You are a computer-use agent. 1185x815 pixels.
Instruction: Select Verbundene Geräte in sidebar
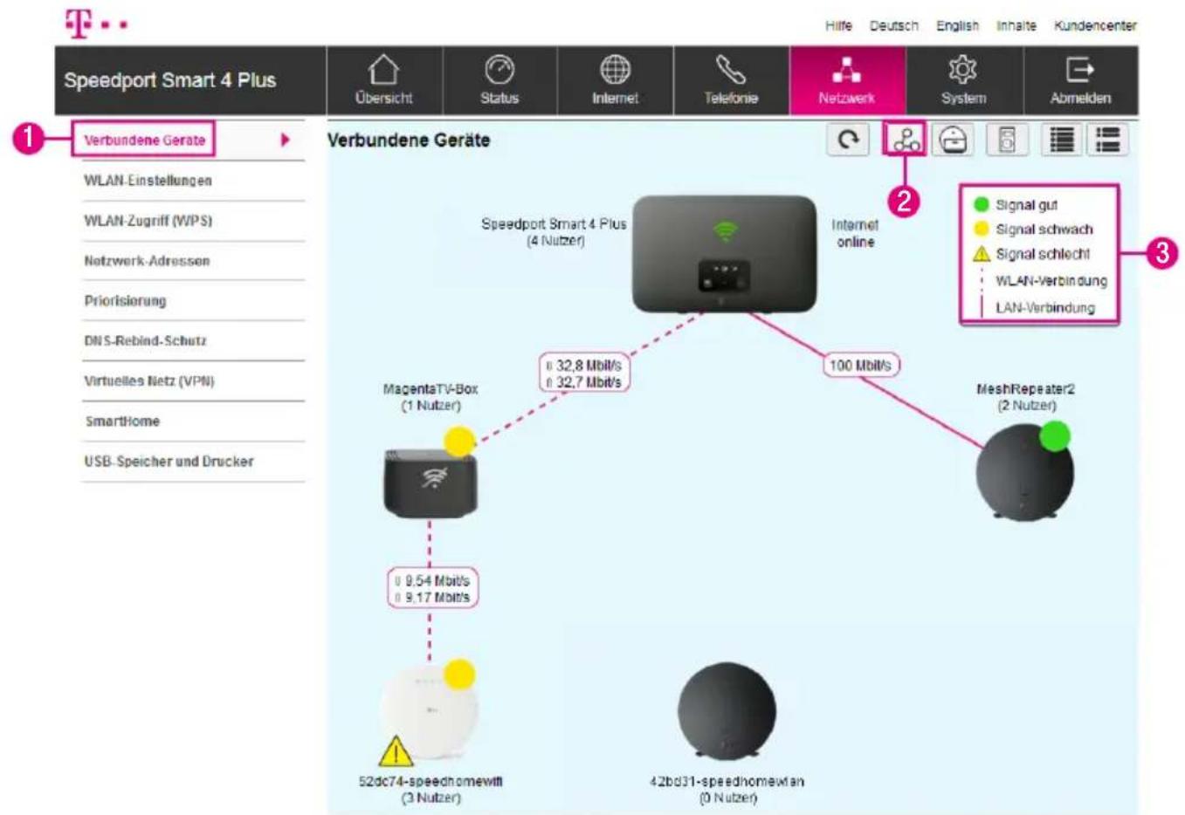143,140
